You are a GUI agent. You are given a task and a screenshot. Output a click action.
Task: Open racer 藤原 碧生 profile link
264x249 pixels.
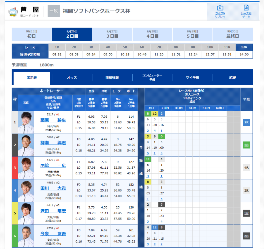tap(53, 120)
